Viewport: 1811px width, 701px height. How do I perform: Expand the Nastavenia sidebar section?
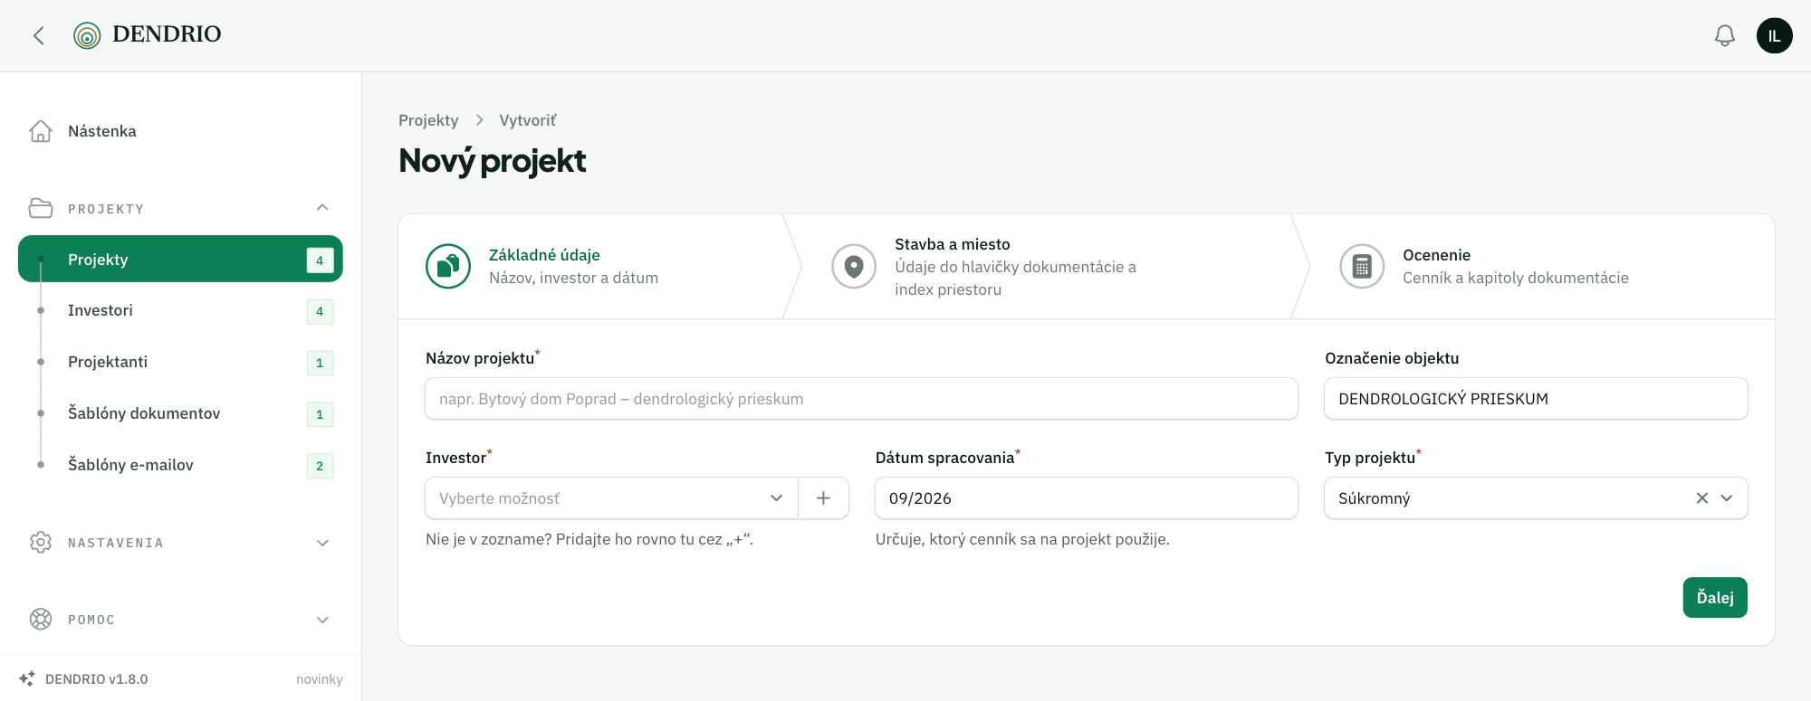point(322,543)
